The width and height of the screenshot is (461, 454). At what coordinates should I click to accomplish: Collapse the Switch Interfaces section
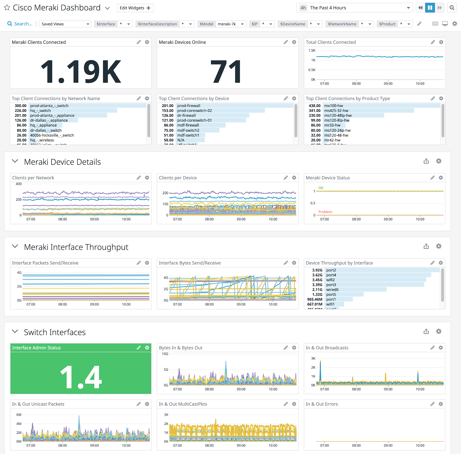pos(15,332)
